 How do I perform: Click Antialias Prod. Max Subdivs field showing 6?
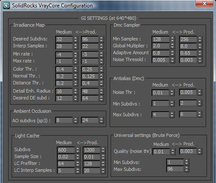point(188,114)
